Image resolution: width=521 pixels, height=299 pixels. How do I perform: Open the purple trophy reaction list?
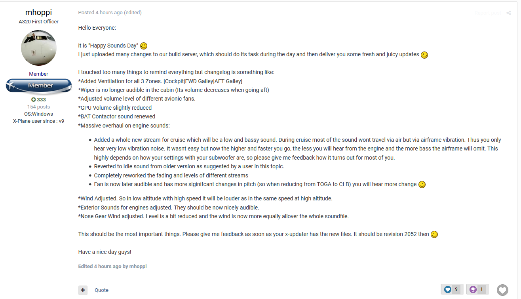pos(477,289)
